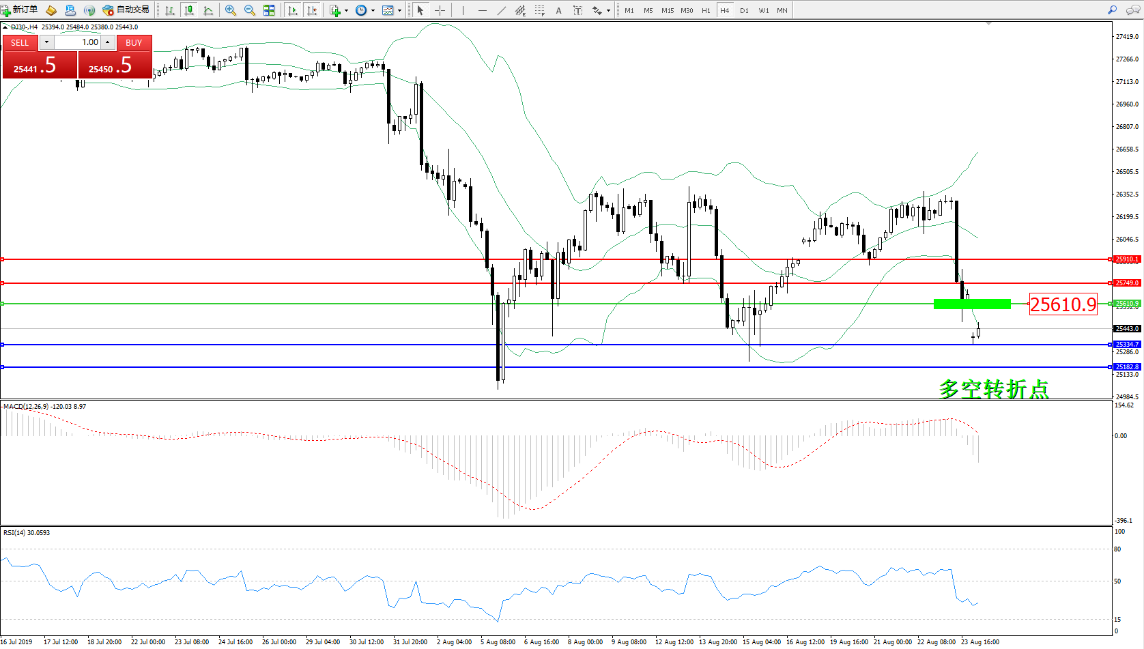1144x649 pixels.
Task: Click the lot volume input field
Action: [77, 42]
